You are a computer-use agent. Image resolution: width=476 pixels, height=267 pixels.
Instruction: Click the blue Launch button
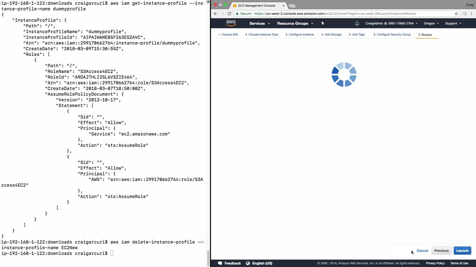coord(462,251)
